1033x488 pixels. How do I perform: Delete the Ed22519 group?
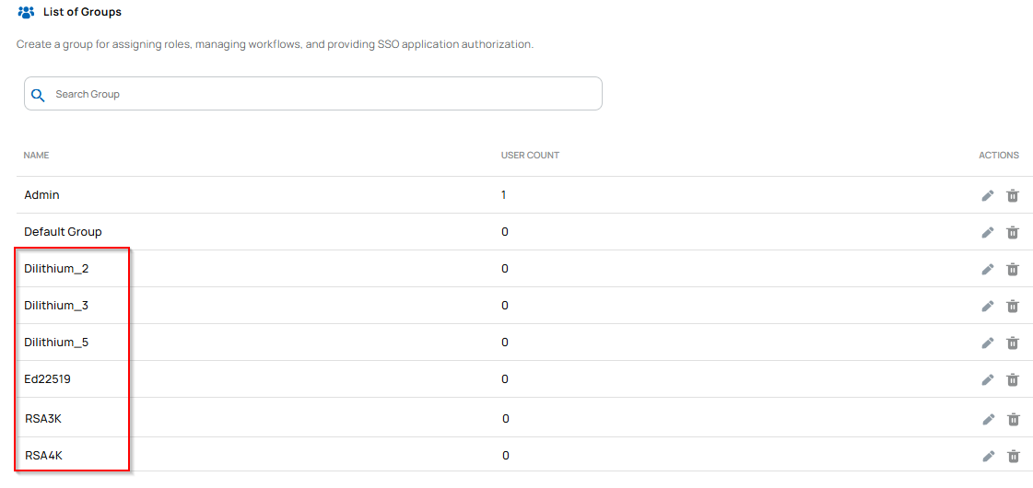1012,379
